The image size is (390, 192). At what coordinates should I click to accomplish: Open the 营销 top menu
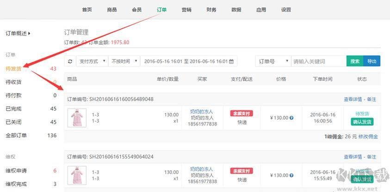tap(186, 10)
